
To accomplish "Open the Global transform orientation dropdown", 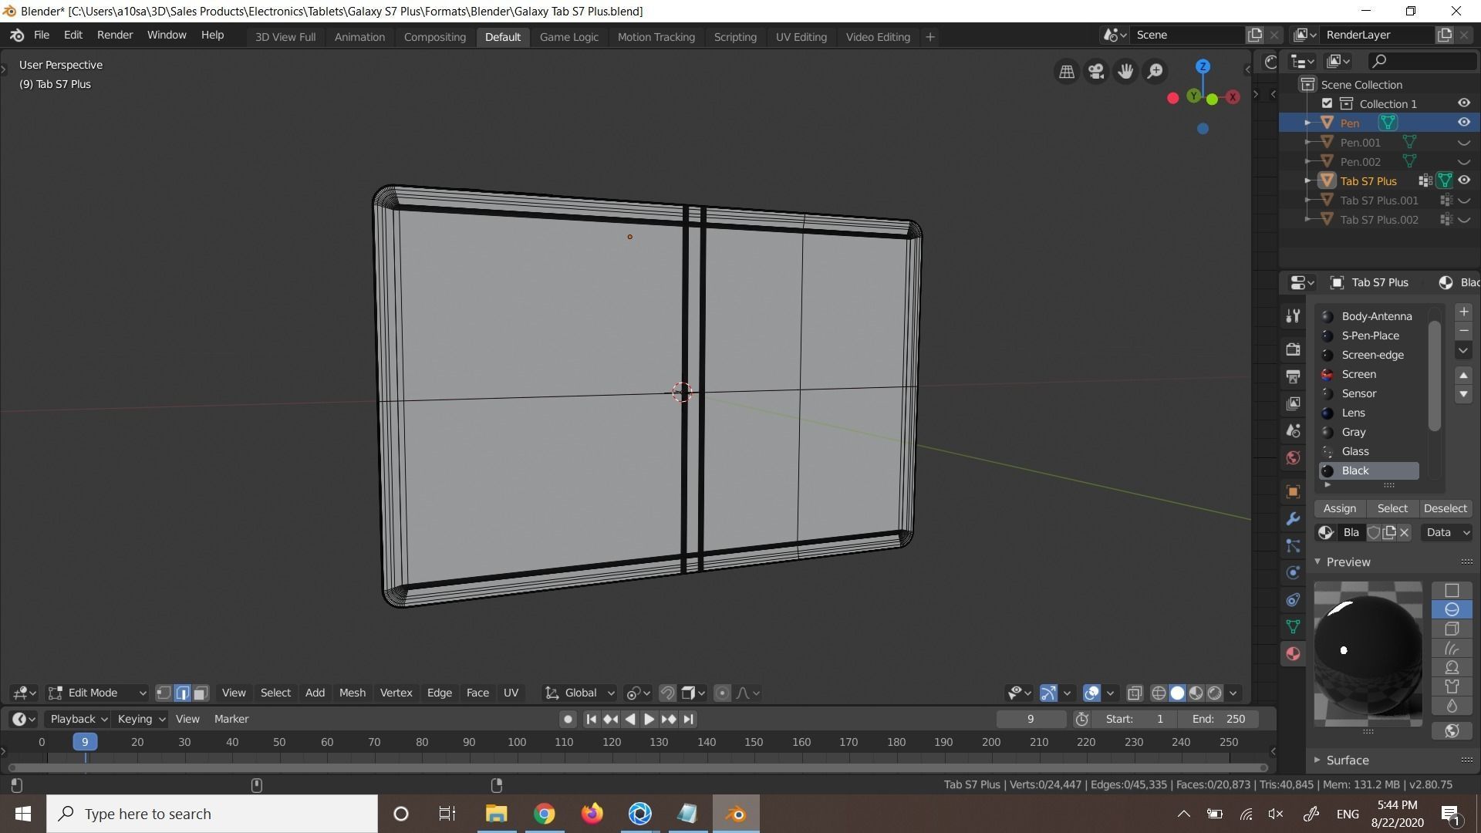I will coord(580,693).
